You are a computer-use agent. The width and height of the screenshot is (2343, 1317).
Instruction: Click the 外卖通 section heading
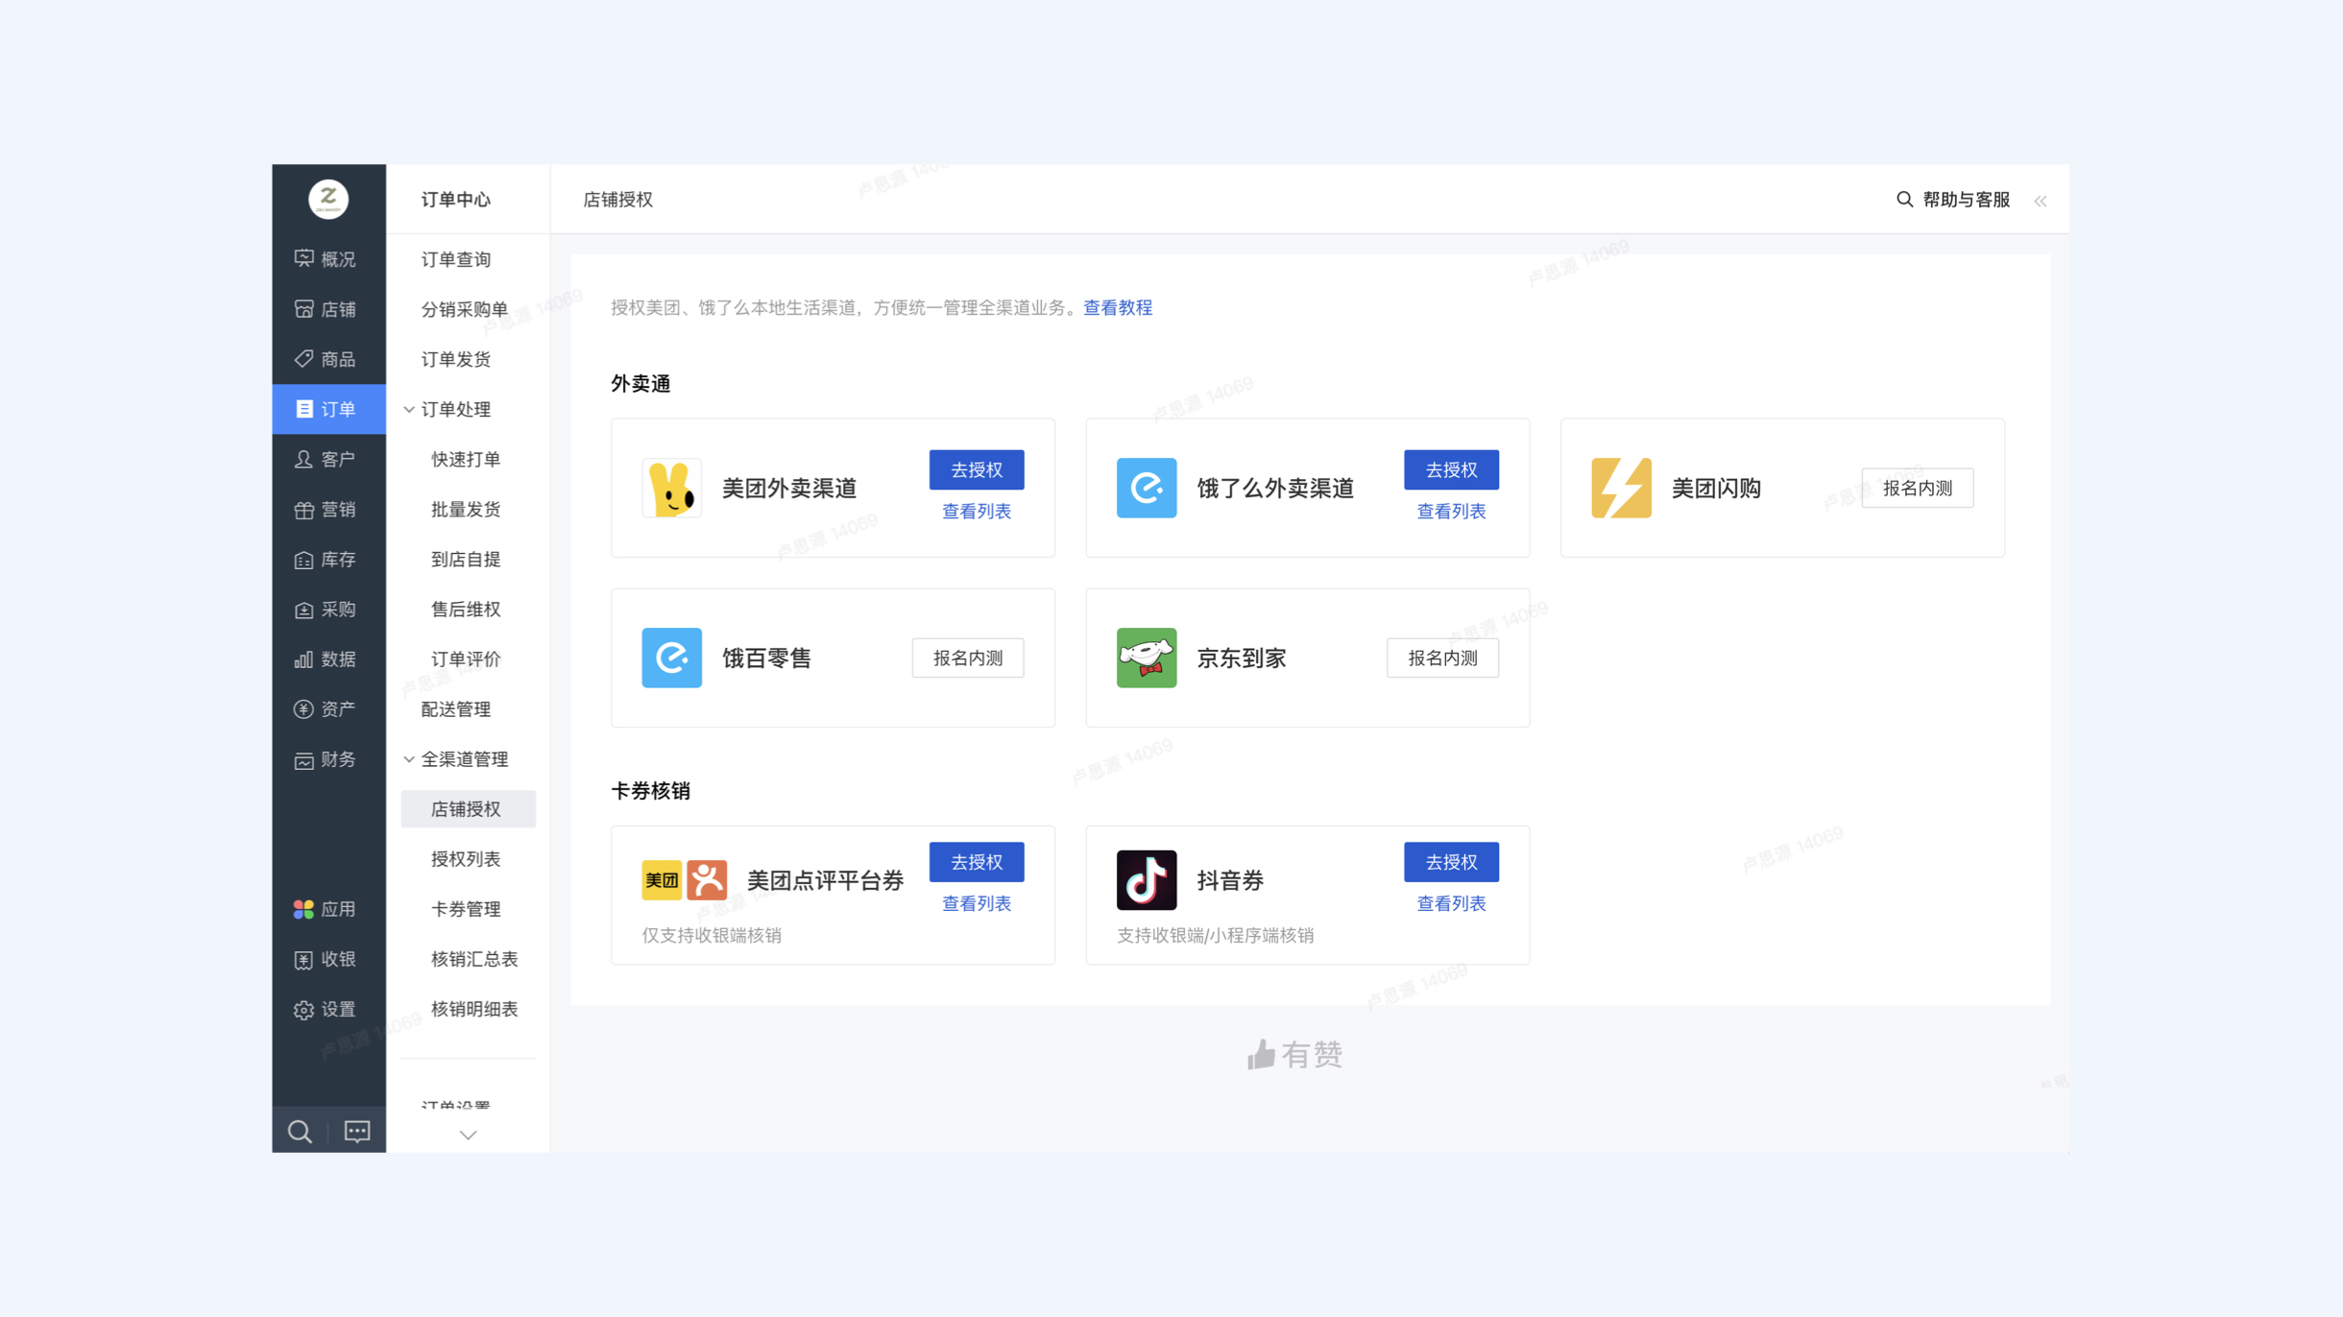pyautogui.click(x=640, y=384)
